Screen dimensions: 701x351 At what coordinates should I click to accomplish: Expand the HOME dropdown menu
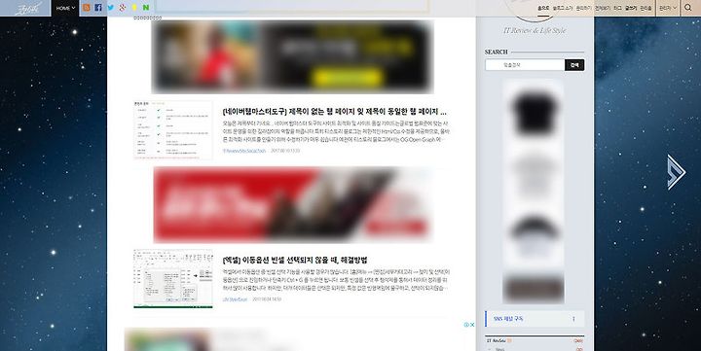tap(66, 8)
